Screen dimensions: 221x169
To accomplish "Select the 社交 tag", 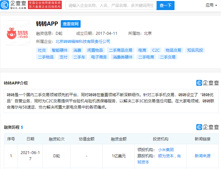I will [42, 50].
